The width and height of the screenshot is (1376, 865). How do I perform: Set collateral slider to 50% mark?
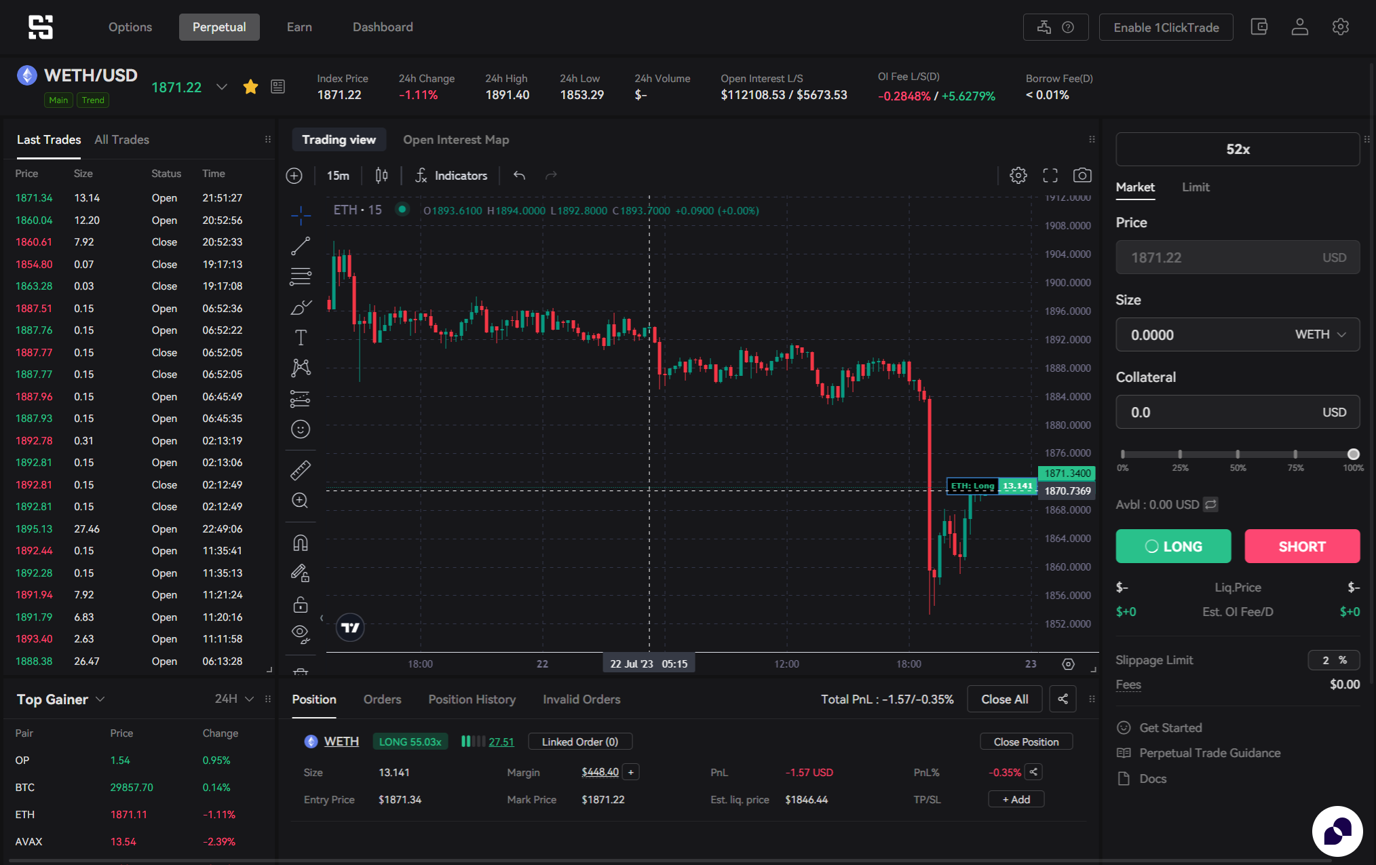(1238, 454)
